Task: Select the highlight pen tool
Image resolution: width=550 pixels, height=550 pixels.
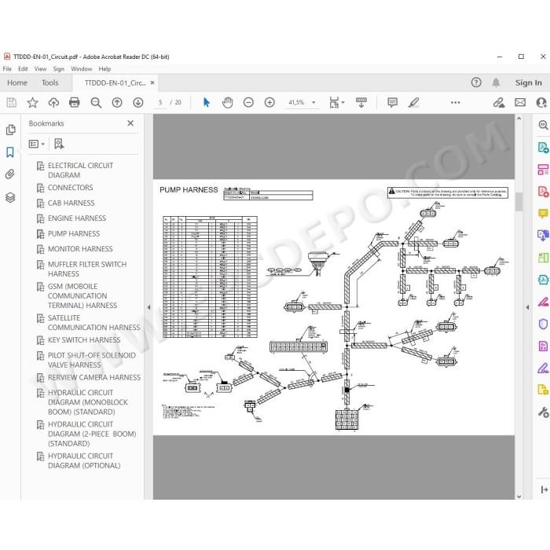Action: click(x=414, y=102)
